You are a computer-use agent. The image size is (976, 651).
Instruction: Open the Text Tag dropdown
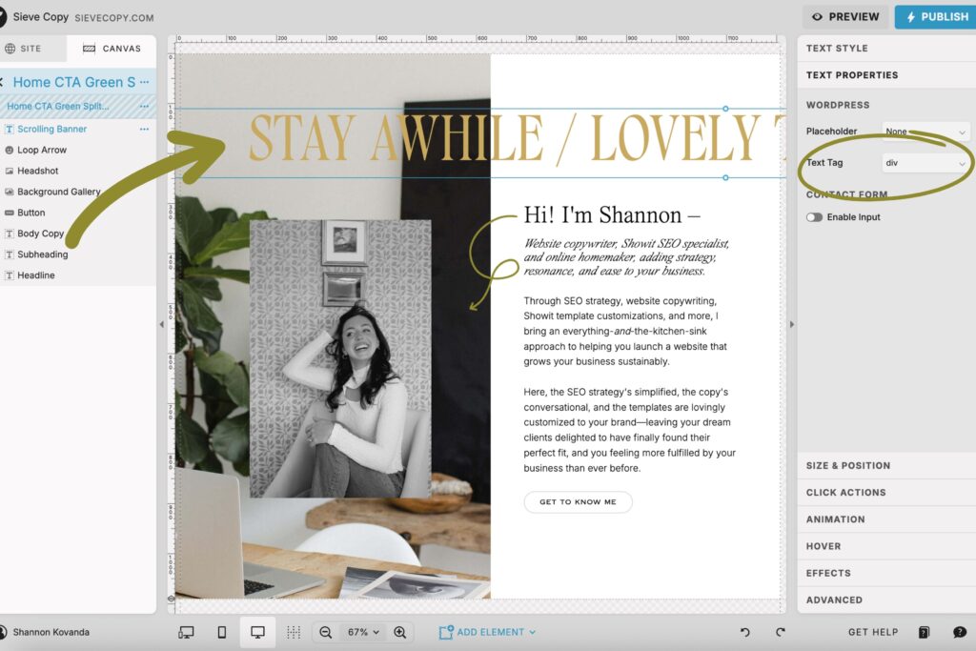coord(925,163)
